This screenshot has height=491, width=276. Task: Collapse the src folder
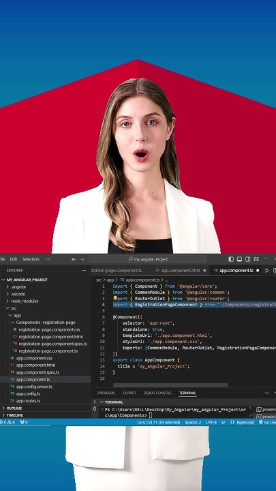(x=46, y=308)
